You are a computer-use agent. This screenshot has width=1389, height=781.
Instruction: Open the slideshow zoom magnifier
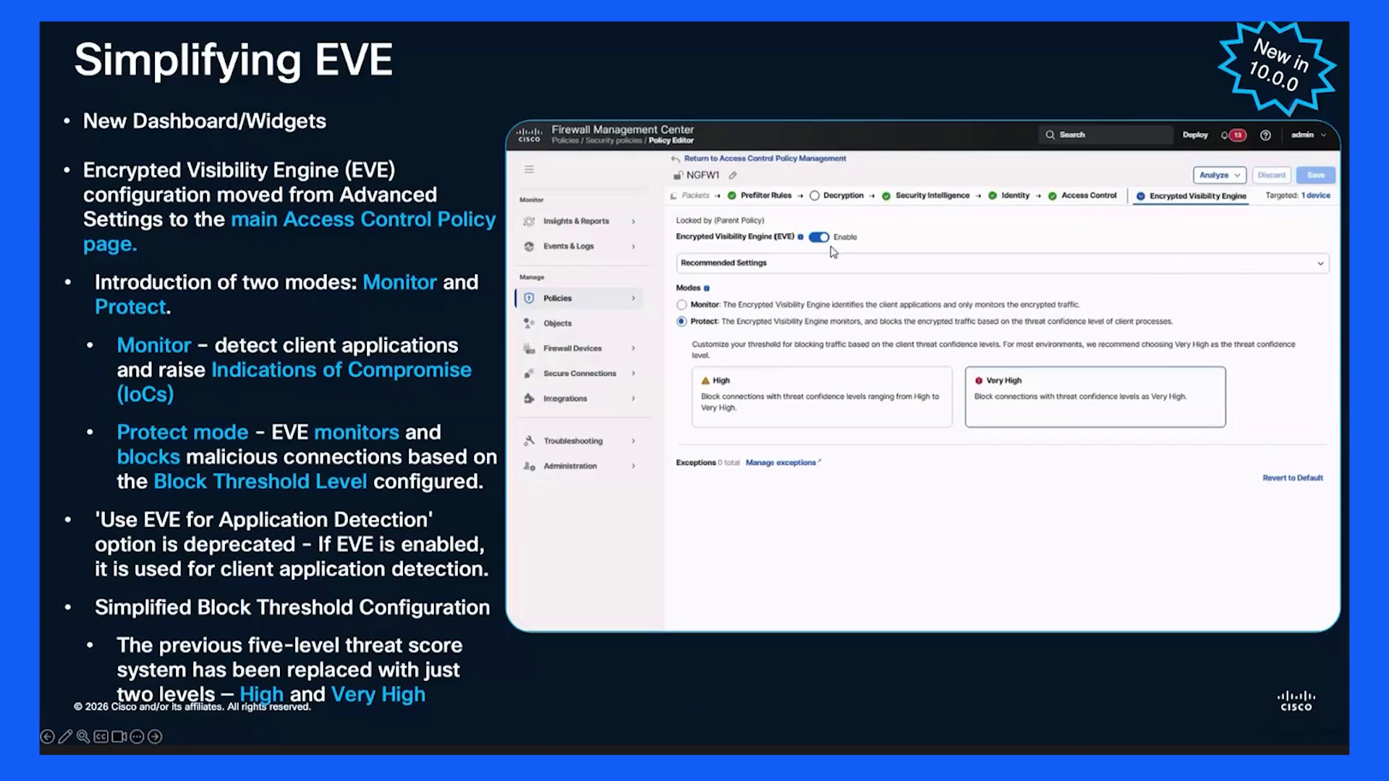tap(83, 736)
